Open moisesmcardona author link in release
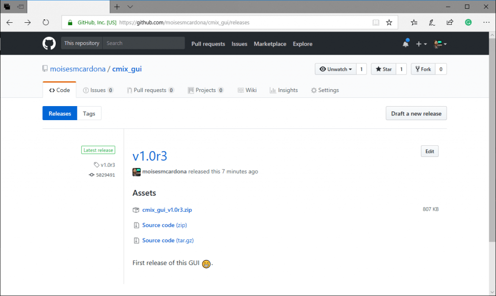This screenshot has height=296, width=496. [165, 171]
